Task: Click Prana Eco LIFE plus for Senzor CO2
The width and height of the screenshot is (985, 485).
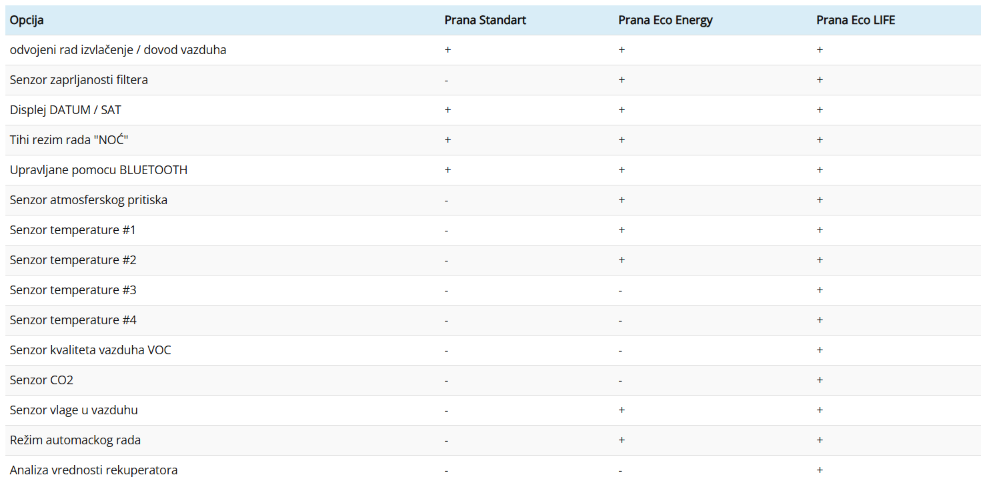Action: 820,380
